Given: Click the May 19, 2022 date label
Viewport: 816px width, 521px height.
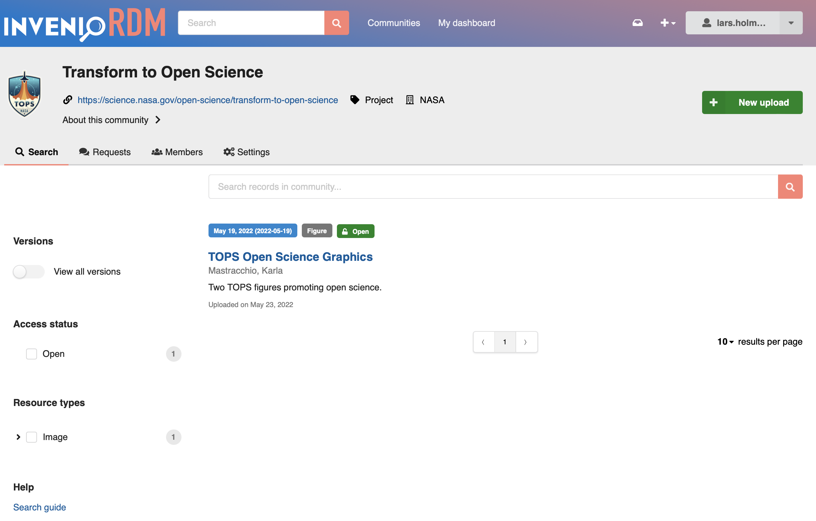Looking at the screenshot, I should [253, 231].
